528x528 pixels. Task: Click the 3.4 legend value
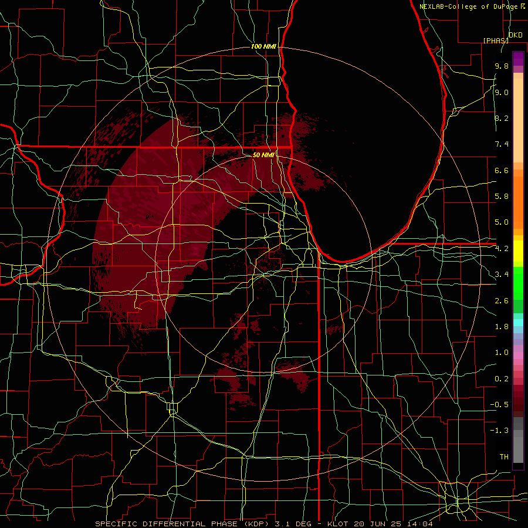point(502,275)
